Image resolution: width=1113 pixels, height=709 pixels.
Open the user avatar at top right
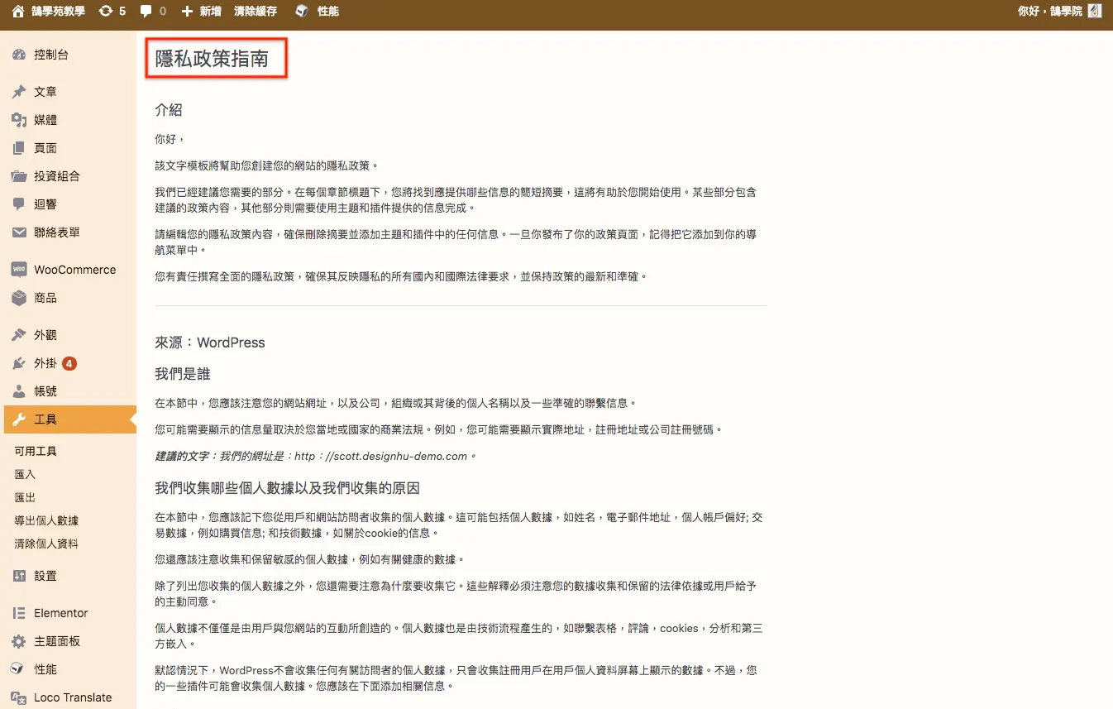(x=1095, y=12)
